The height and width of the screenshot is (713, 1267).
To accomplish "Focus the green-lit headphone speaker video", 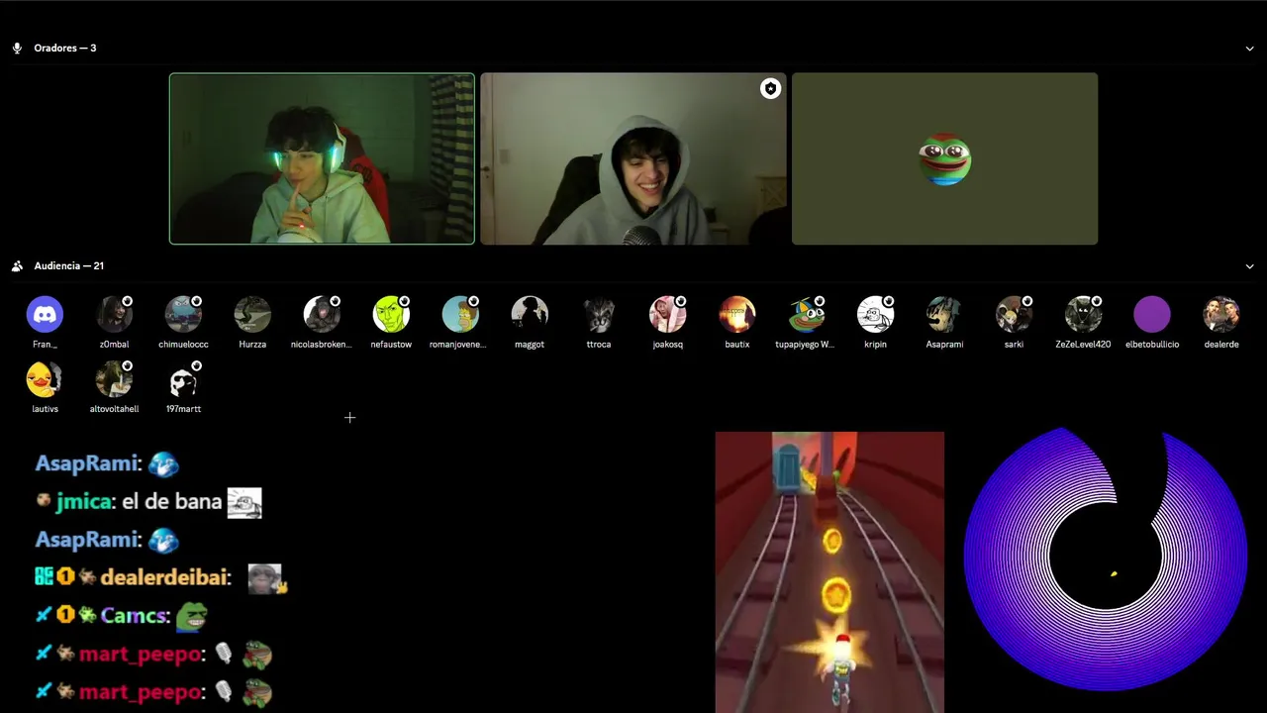I will (322, 158).
